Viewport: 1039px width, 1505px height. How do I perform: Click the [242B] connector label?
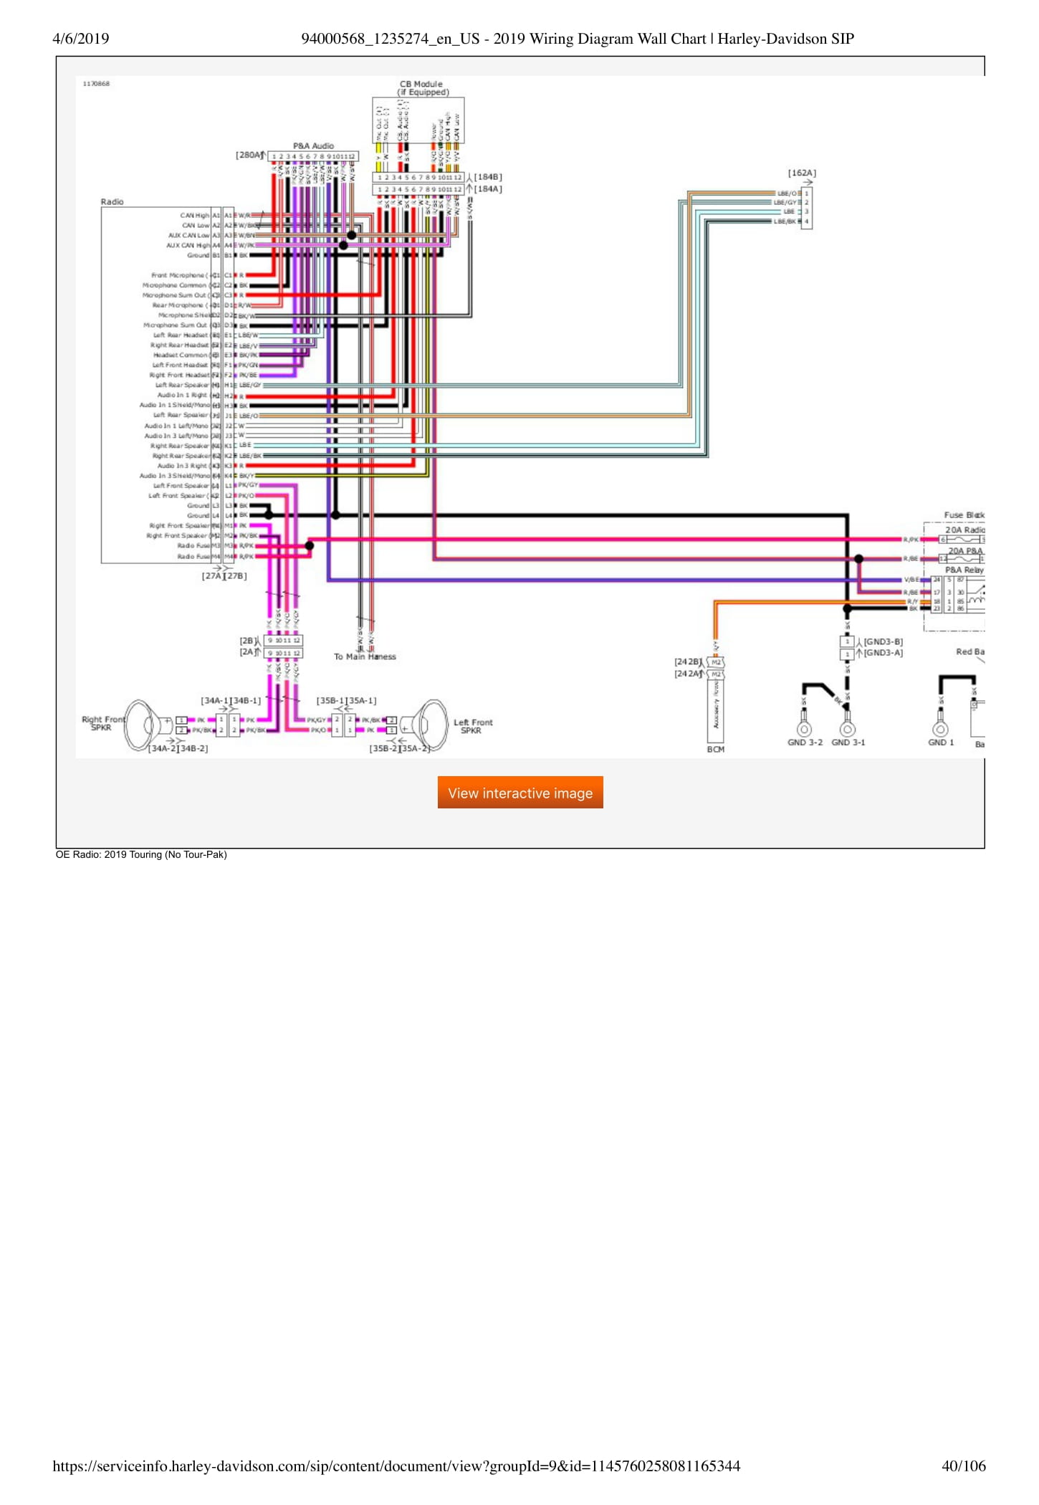688,662
